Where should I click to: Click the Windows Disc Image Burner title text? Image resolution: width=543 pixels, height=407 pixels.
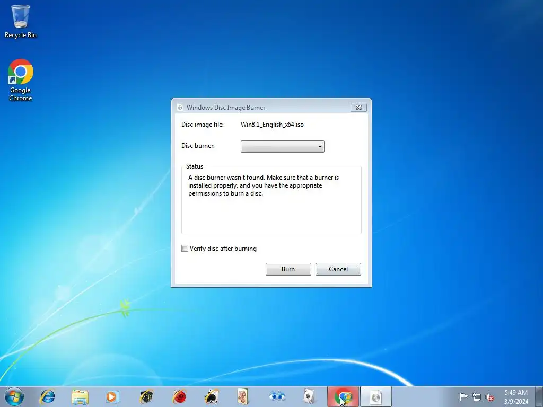point(226,108)
